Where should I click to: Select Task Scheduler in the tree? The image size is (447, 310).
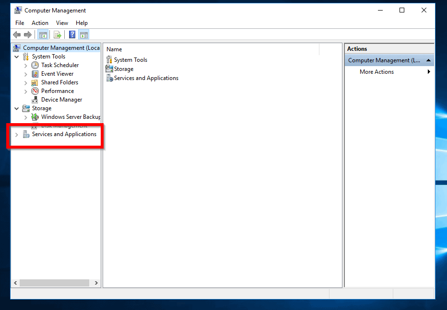tap(59, 65)
